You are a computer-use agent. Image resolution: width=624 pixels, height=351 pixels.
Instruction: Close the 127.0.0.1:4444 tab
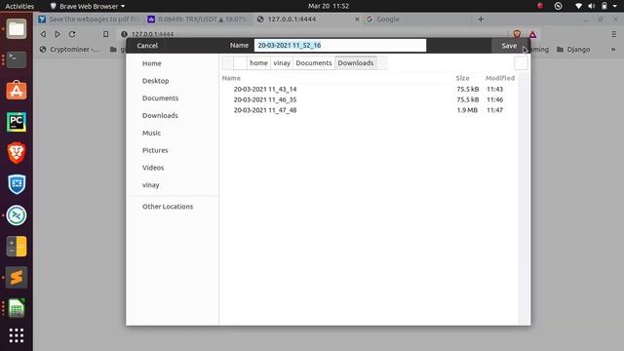tap(357, 19)
